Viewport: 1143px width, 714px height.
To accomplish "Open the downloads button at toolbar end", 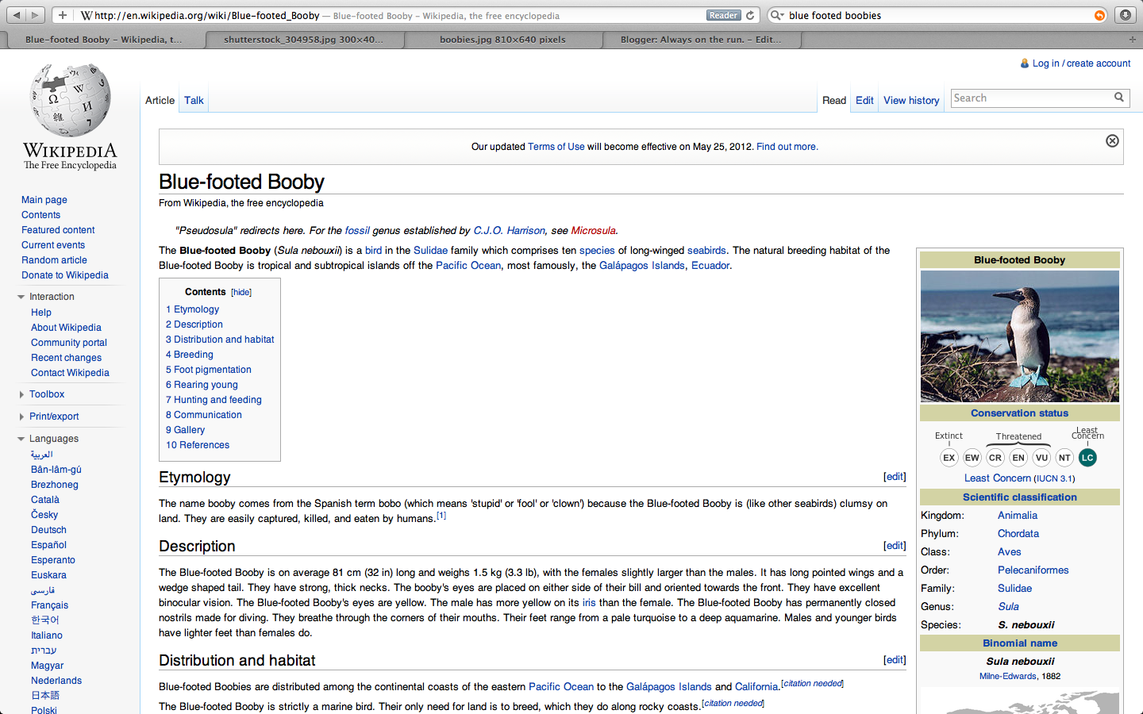I will coord(1126,15).
